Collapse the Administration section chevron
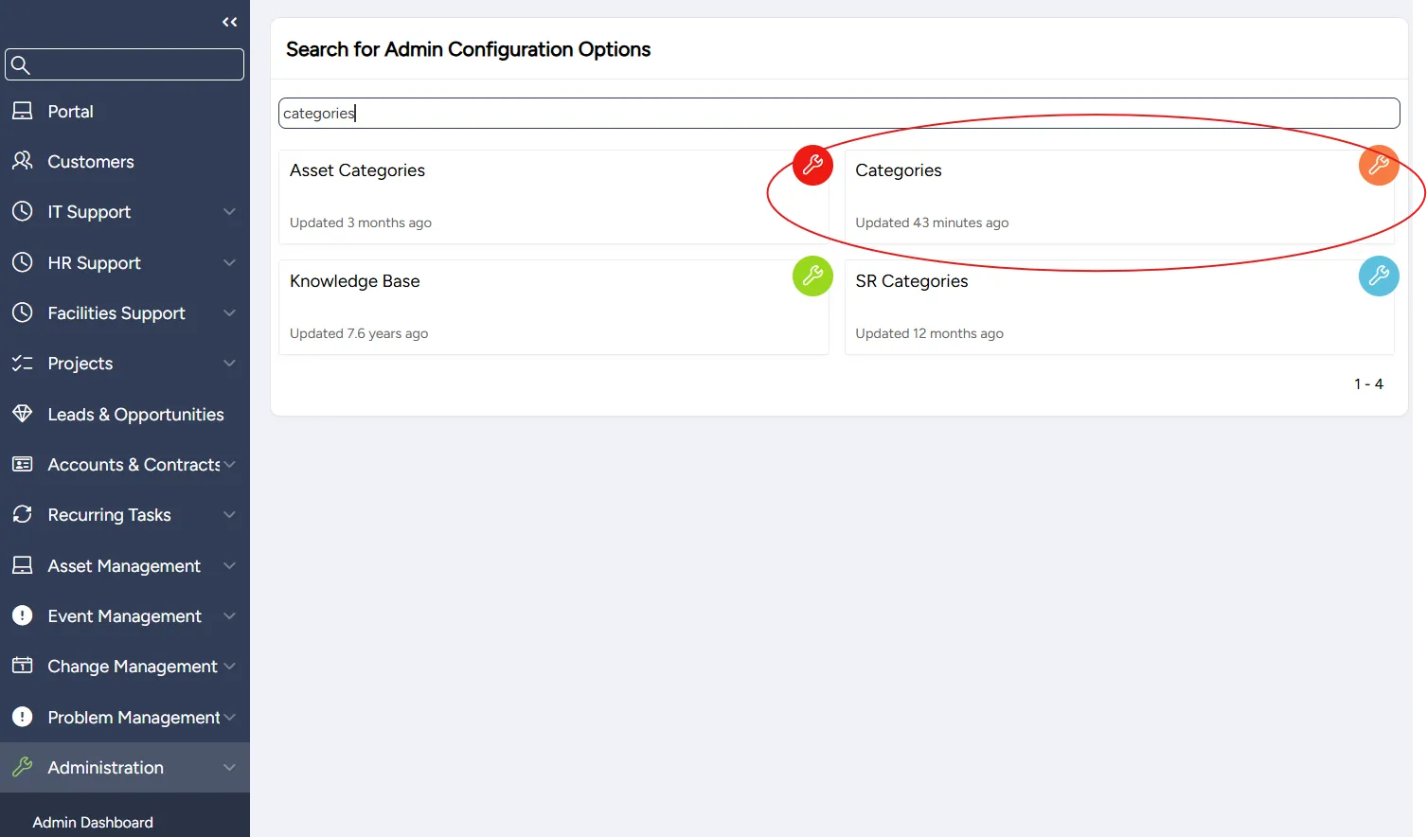1427x837 pixels. [229, 767]
